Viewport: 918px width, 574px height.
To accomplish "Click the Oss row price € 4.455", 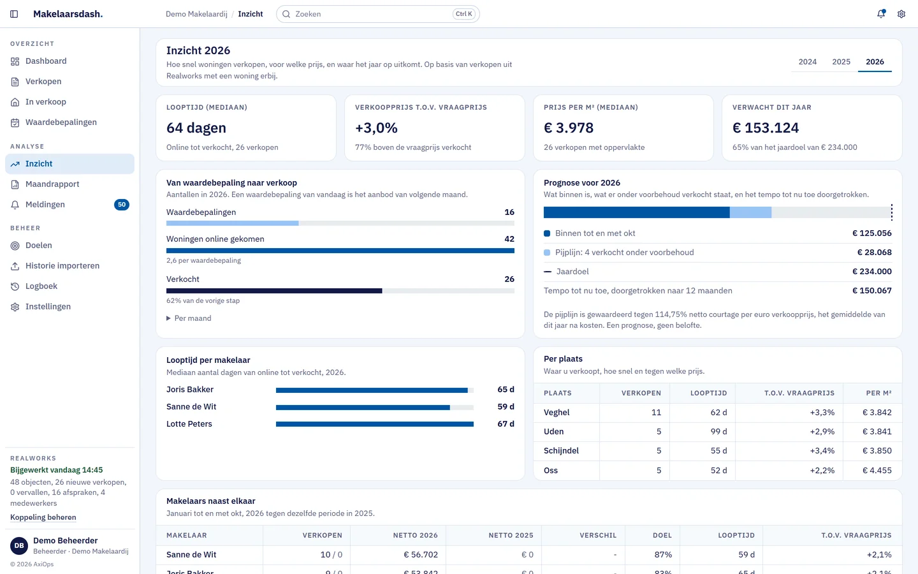I will (x=877, y=471).
